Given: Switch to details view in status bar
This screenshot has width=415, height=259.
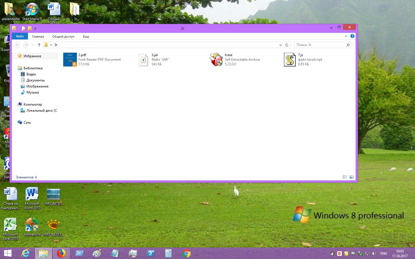Looking at the screenshot, I should pyautogui.click(x=345, y=177).
